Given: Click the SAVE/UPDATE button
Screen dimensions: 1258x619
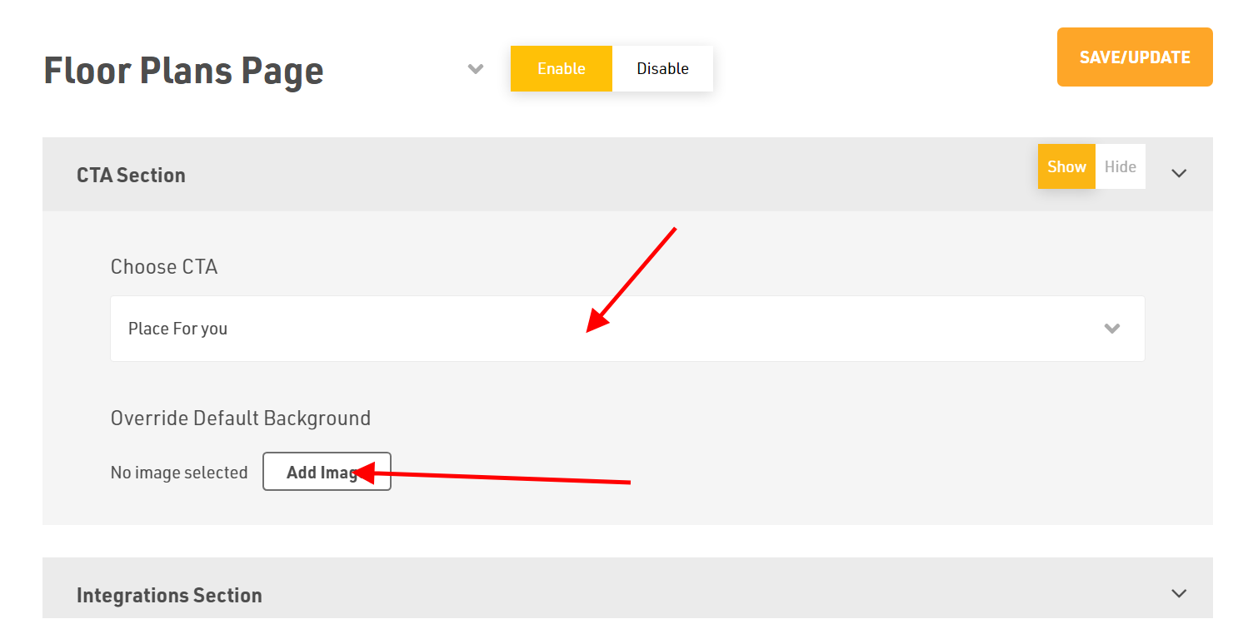Looking at the screenshot, I should [x=1135, y=57].
